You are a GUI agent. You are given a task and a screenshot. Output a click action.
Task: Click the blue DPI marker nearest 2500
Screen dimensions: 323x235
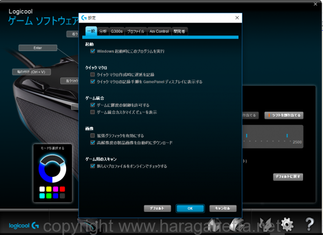click(x=287, y=136)
